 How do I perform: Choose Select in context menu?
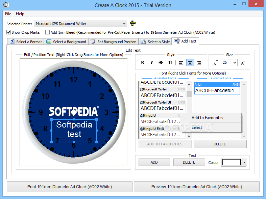pyautogui.click(x=211, y=127)
